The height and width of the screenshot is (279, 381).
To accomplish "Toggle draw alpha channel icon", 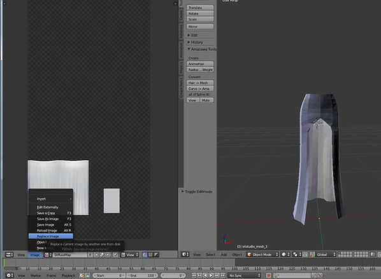I will pos(156,255).
